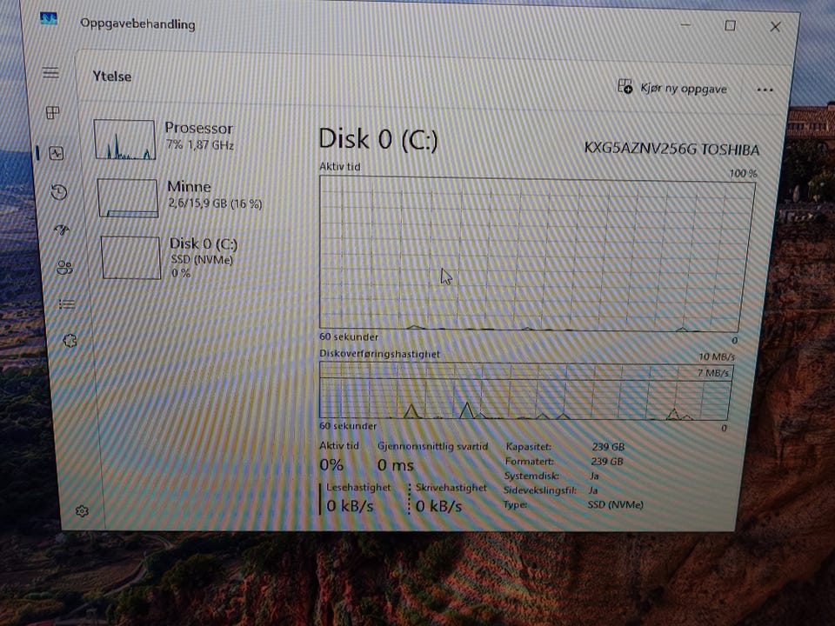The image size is (835, 626).
Task: Click the Task Manager app icon
Action: [x=49, y=18]
